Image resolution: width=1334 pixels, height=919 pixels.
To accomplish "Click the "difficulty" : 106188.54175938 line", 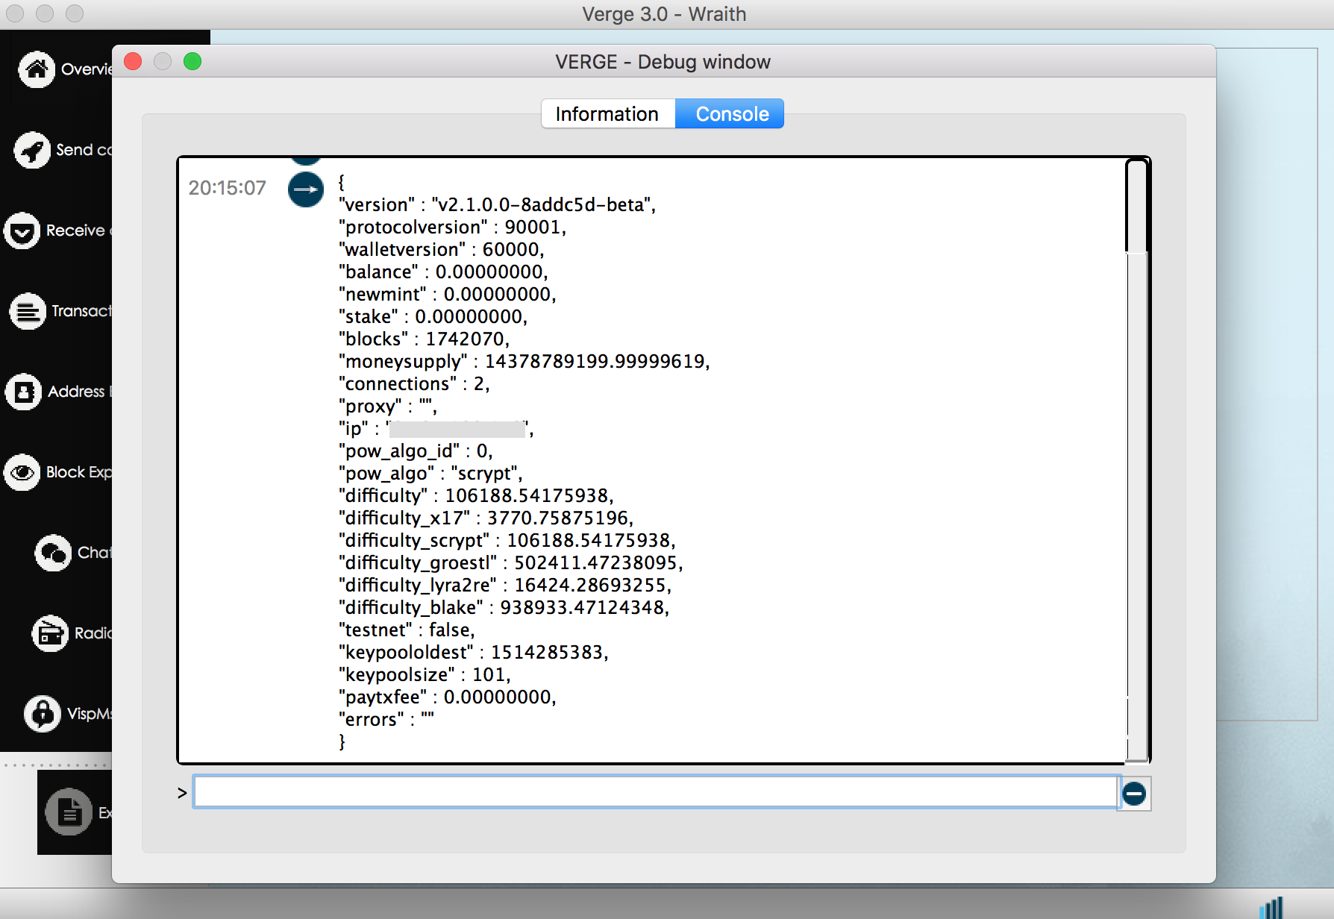I will coord(476,495).
